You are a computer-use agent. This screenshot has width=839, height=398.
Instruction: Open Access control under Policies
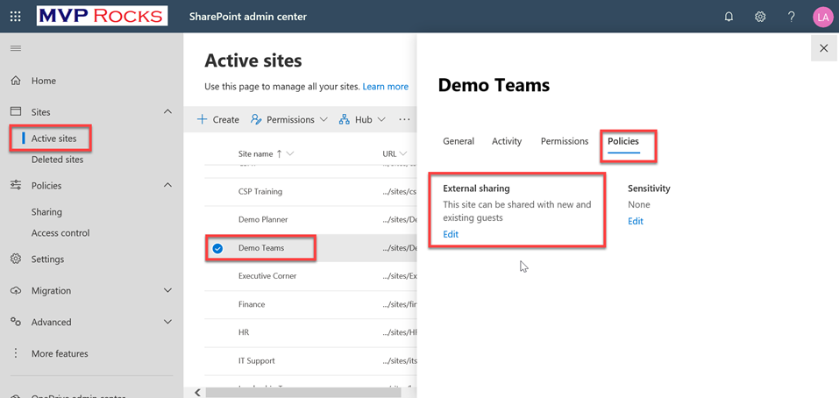[x=60, y=233]
